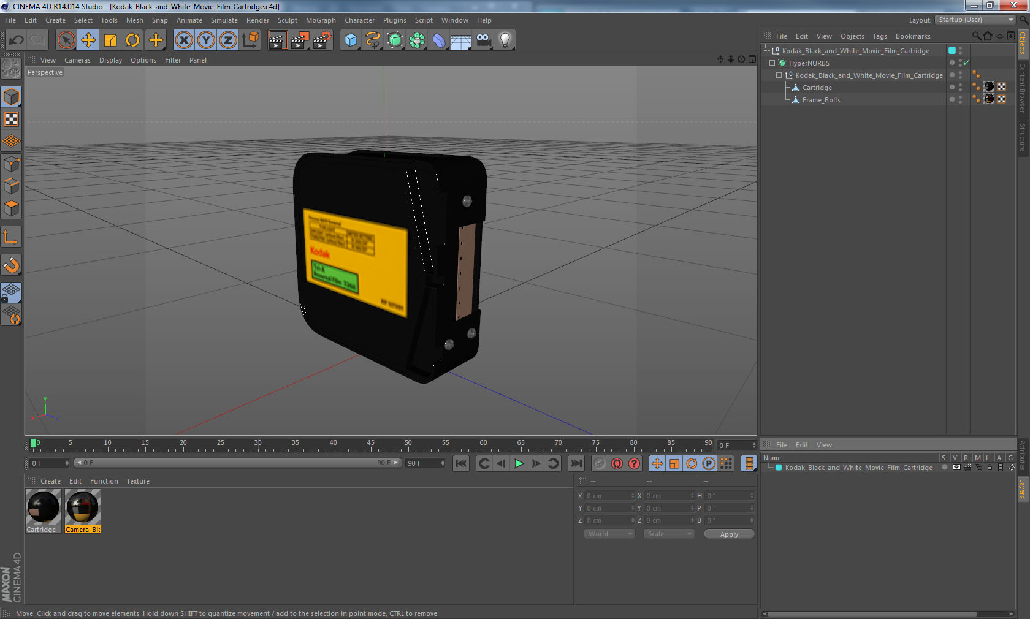1030x619 pixels.
Task: Open the Layout dropdown Startup (User)
Action: click(x=976, y=20)
